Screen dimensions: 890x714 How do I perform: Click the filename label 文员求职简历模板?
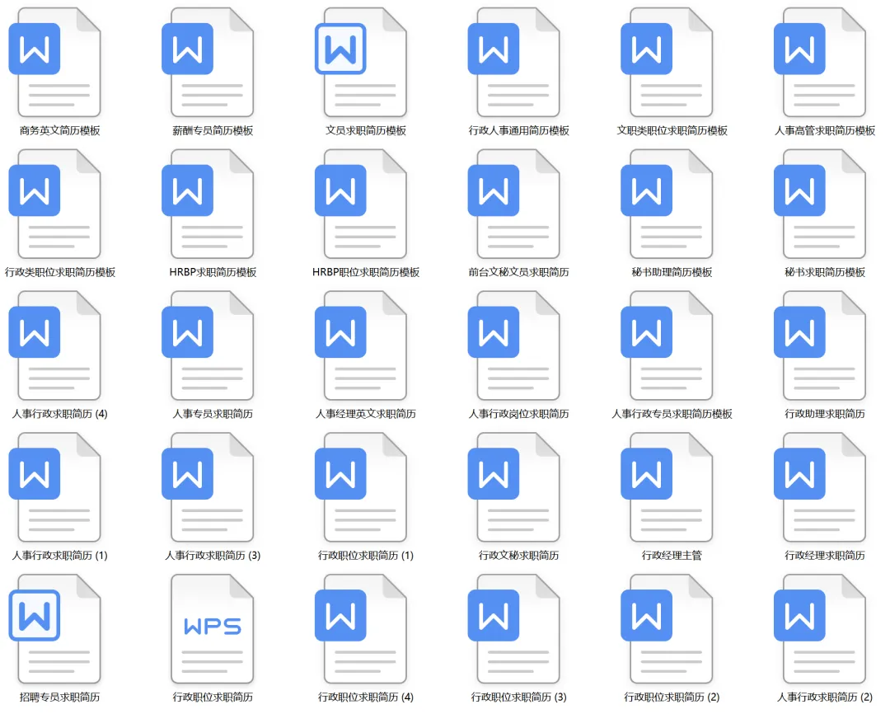pos(366,130)
